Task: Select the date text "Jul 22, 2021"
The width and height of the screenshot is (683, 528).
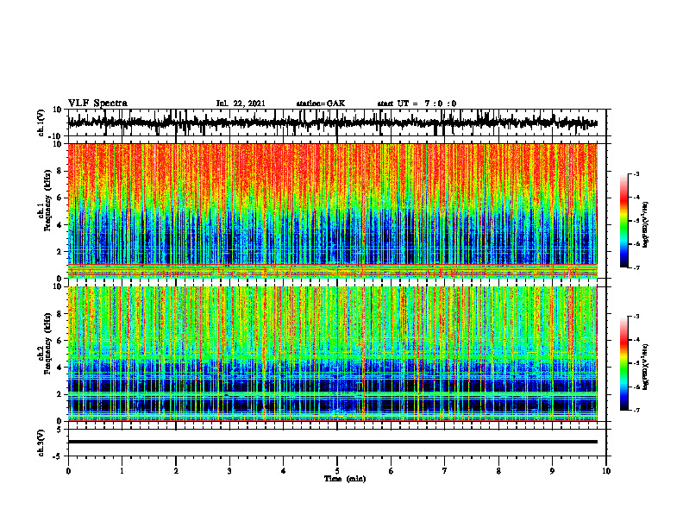Action: coord(241,104)
